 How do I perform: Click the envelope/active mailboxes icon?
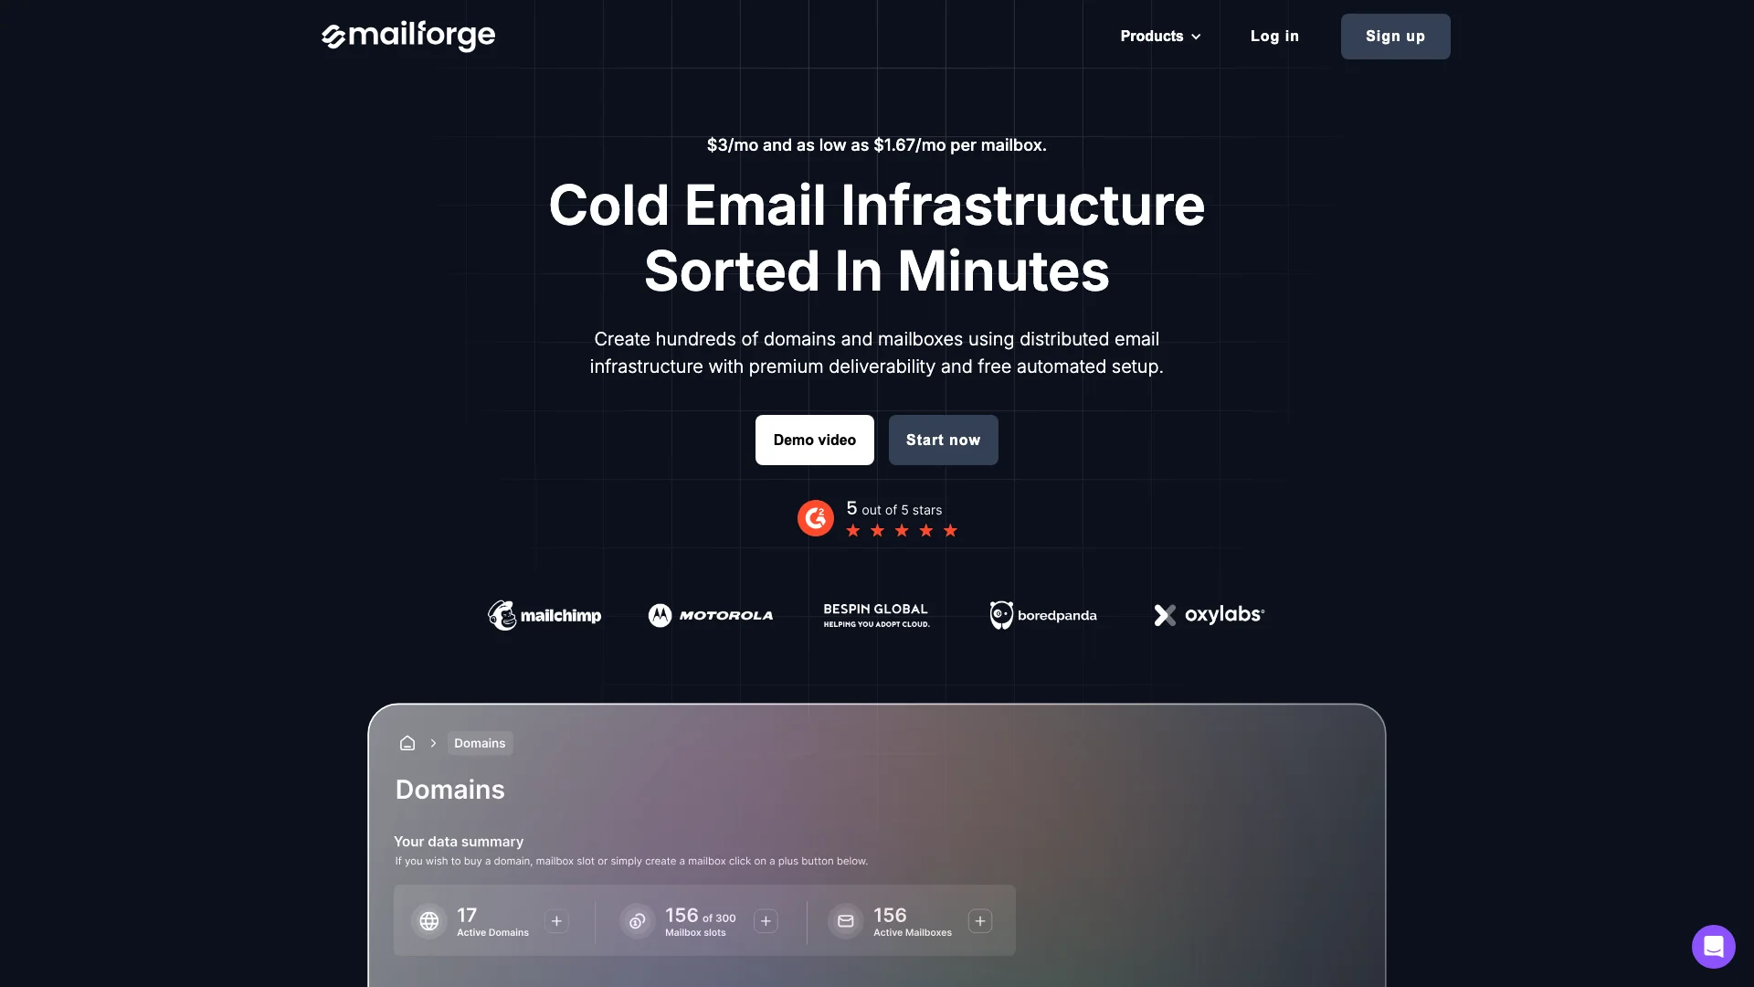844,920
